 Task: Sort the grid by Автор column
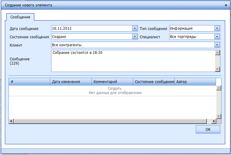click(x=195, y=82)
